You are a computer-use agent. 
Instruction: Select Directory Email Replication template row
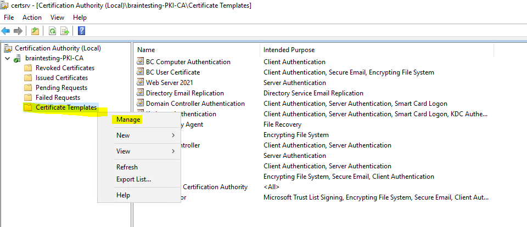coord(185,93)
